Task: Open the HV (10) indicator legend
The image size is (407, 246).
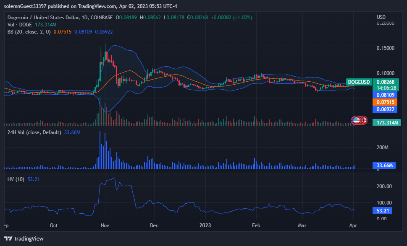Action: (x=16, y=179)
